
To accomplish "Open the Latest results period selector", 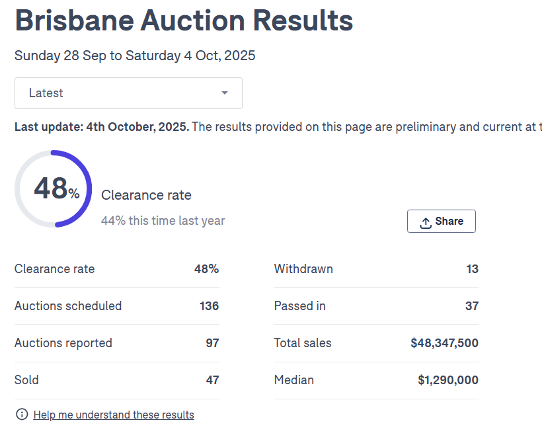I will 128,93.
